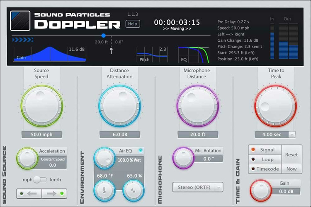This screenshot has width=311, height=207.
Task: Click the Now button
Action: (x=292, y=169)
